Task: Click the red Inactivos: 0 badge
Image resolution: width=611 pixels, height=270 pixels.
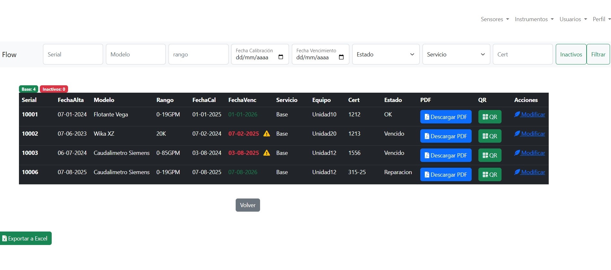Action: 54,89
